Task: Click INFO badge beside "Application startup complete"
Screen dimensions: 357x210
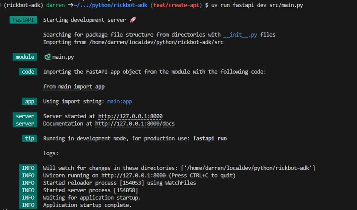Action: click(x=28, y=205)
